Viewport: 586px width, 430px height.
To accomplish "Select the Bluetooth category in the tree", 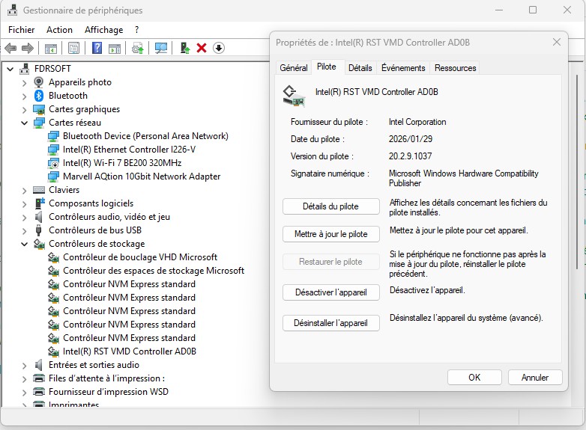I will 67,96.
